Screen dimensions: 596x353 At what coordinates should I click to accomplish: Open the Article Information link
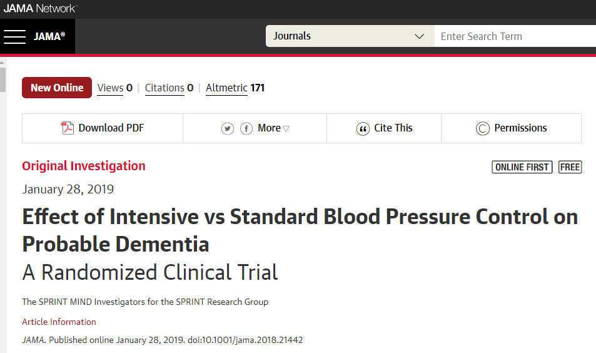[x=59, y=322]
